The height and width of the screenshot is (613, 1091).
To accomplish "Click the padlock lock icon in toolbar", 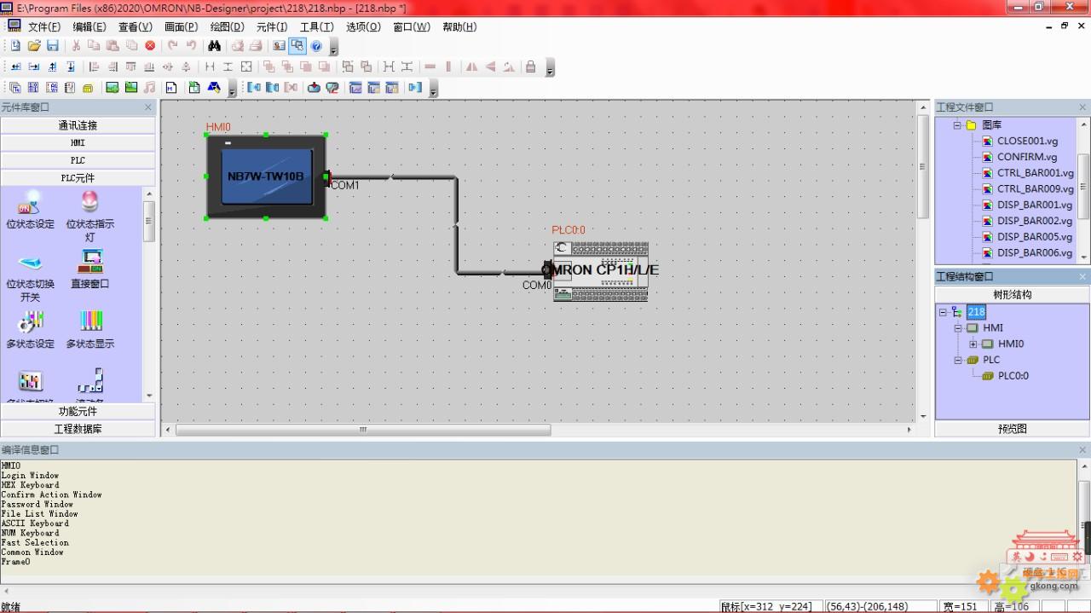I will [530, 67].
